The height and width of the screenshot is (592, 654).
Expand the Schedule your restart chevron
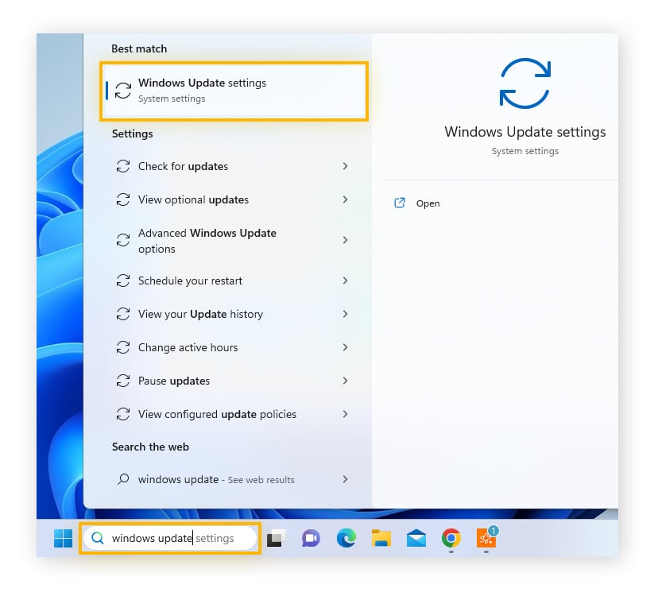(345, 281)
